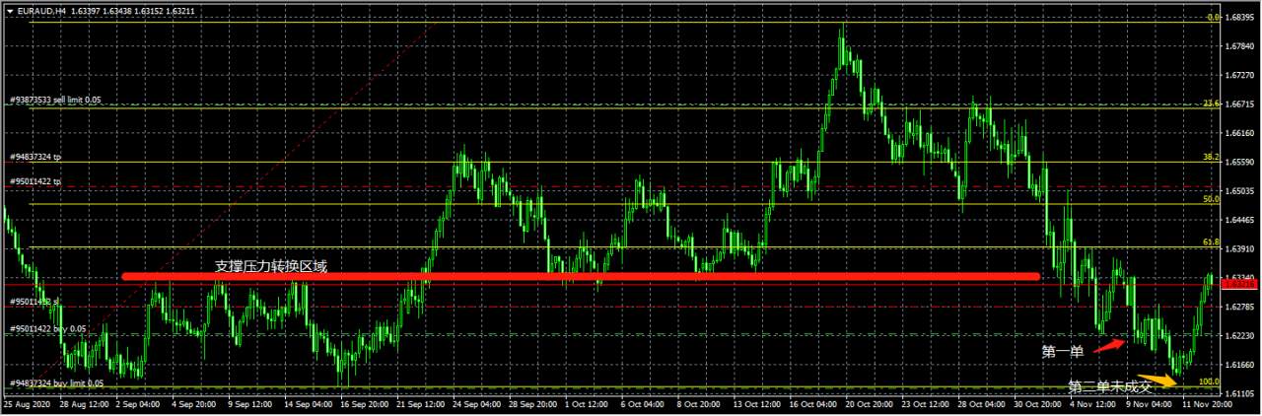The image size is (1262, 416).
Task: Click the 28 Aug 12:00 time axis label
Action: (x=85, y=404)
